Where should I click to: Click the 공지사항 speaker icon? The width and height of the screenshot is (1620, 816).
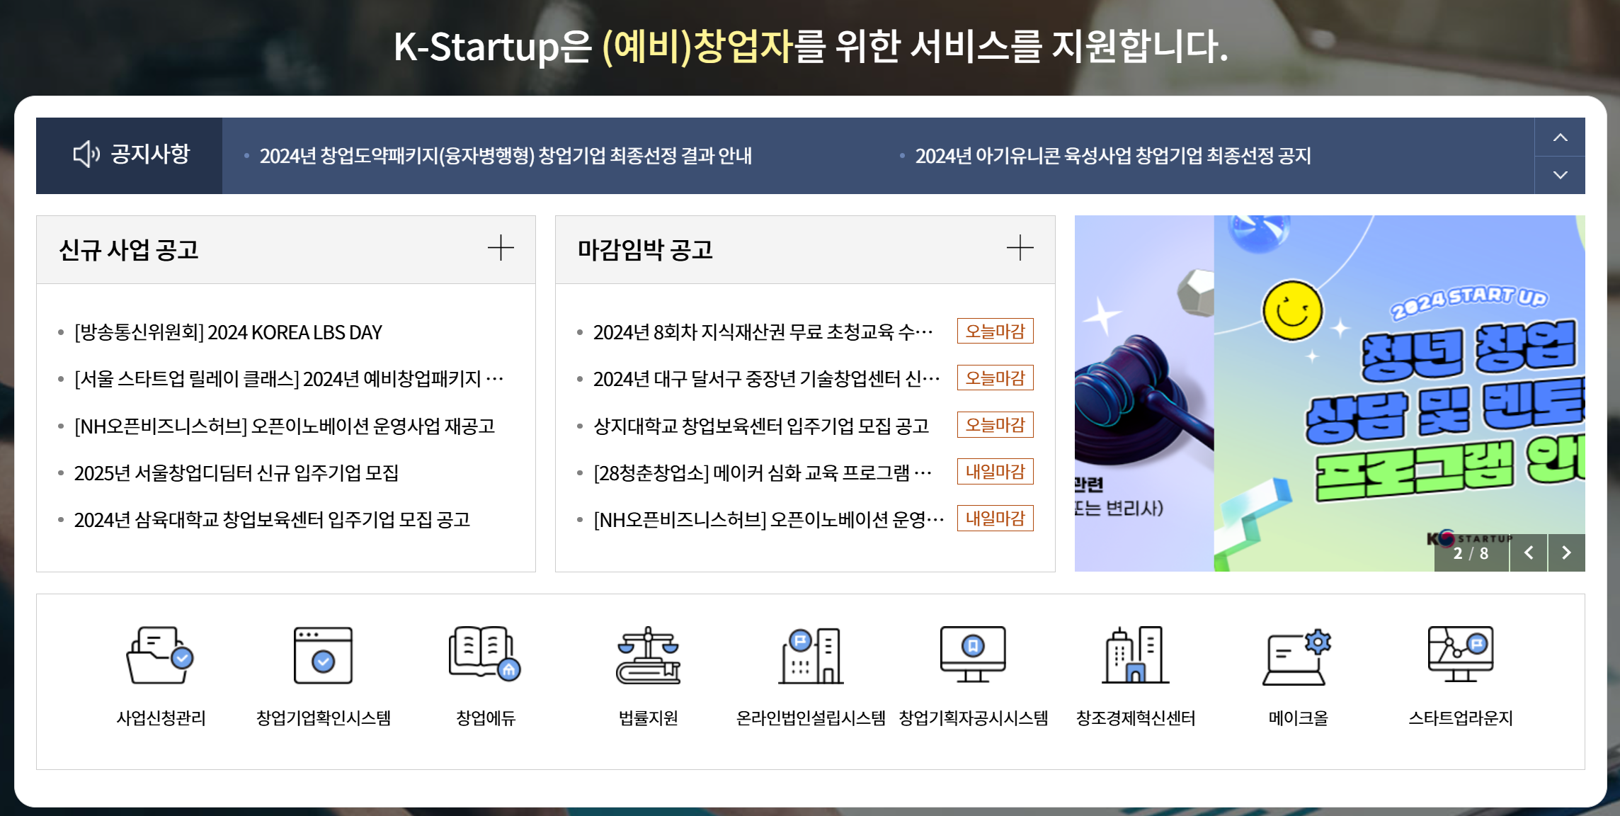pyautogui.click(x=86, y=154)
